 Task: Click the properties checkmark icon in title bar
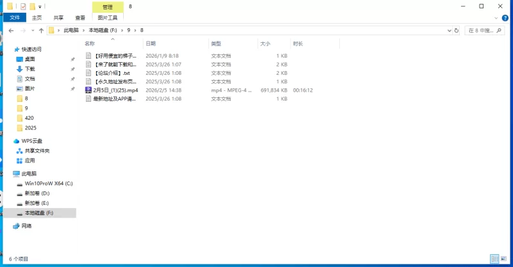[x=23, y=6]
